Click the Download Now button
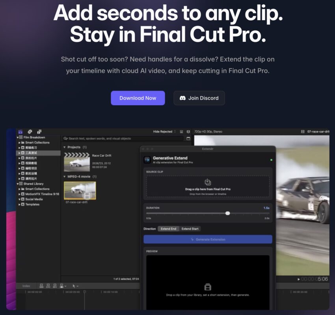The image size is (335, 315). (x=138, y=98)
